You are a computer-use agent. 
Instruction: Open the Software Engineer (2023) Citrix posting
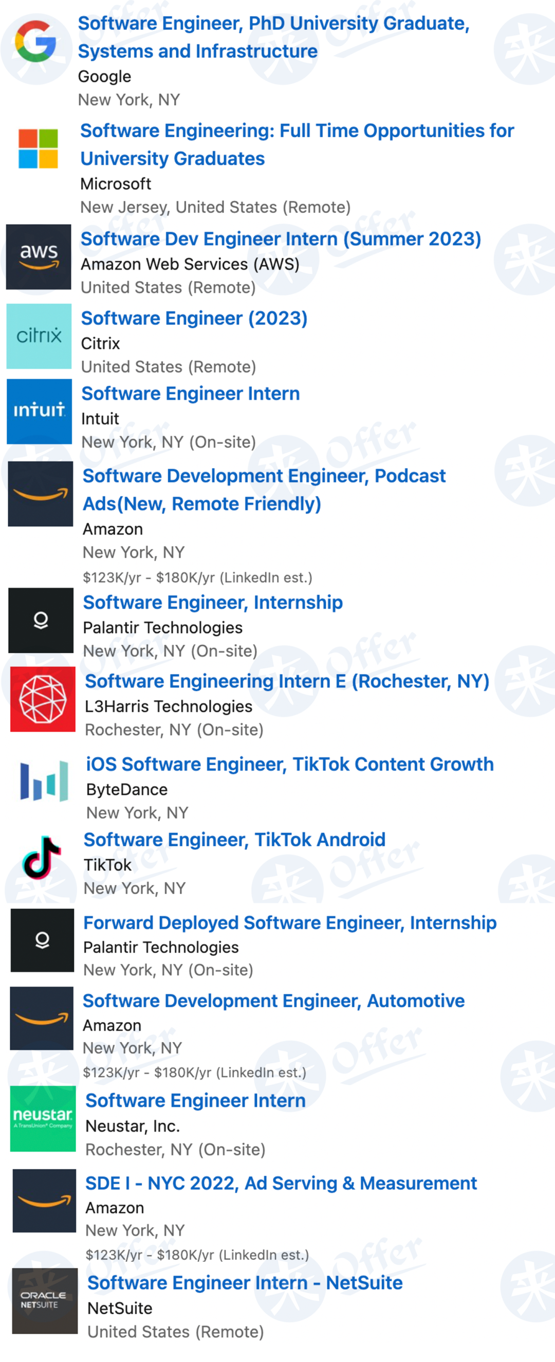click(x=194, y=318)
